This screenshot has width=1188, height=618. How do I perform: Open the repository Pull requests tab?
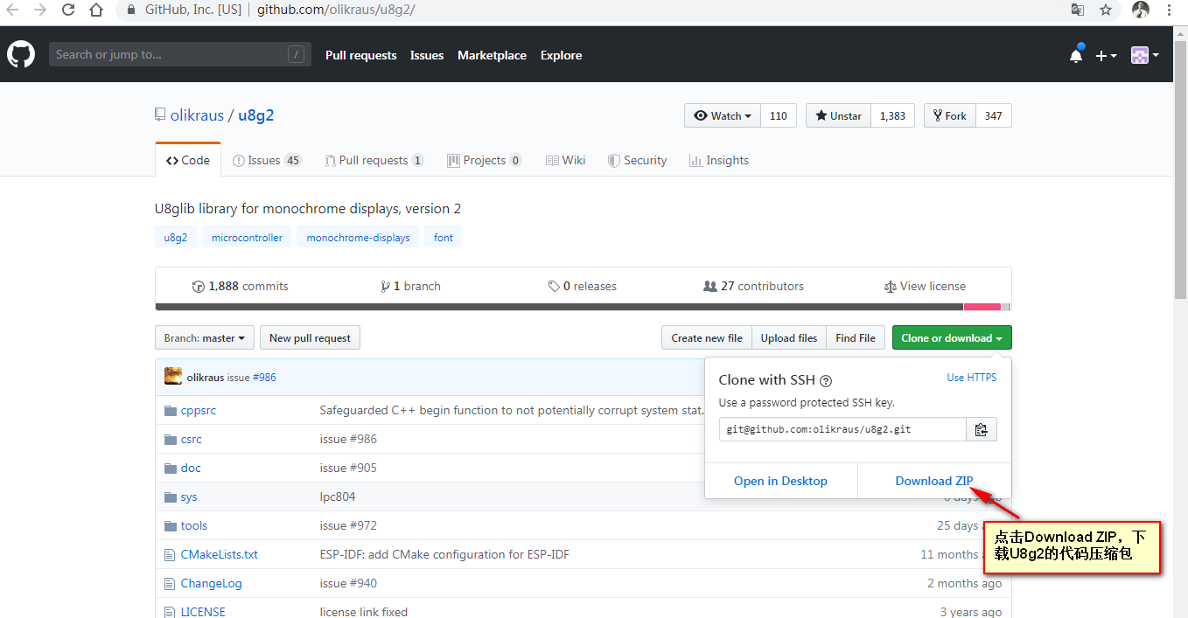coord(374,160)
